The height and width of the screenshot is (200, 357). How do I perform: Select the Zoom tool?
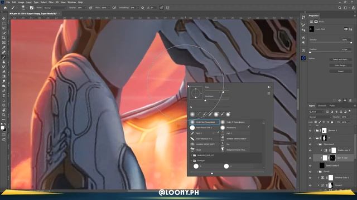pos(4,115)
